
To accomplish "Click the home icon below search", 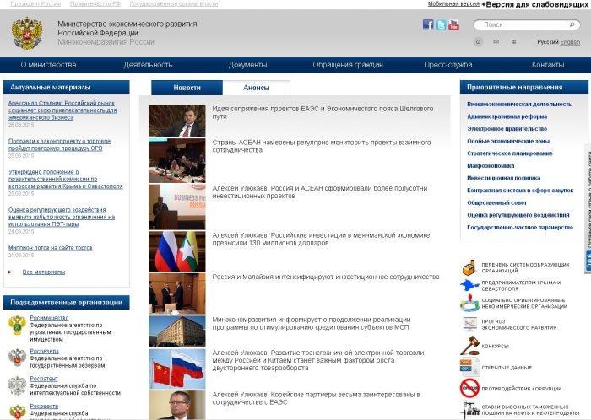I will pos(479,42).
